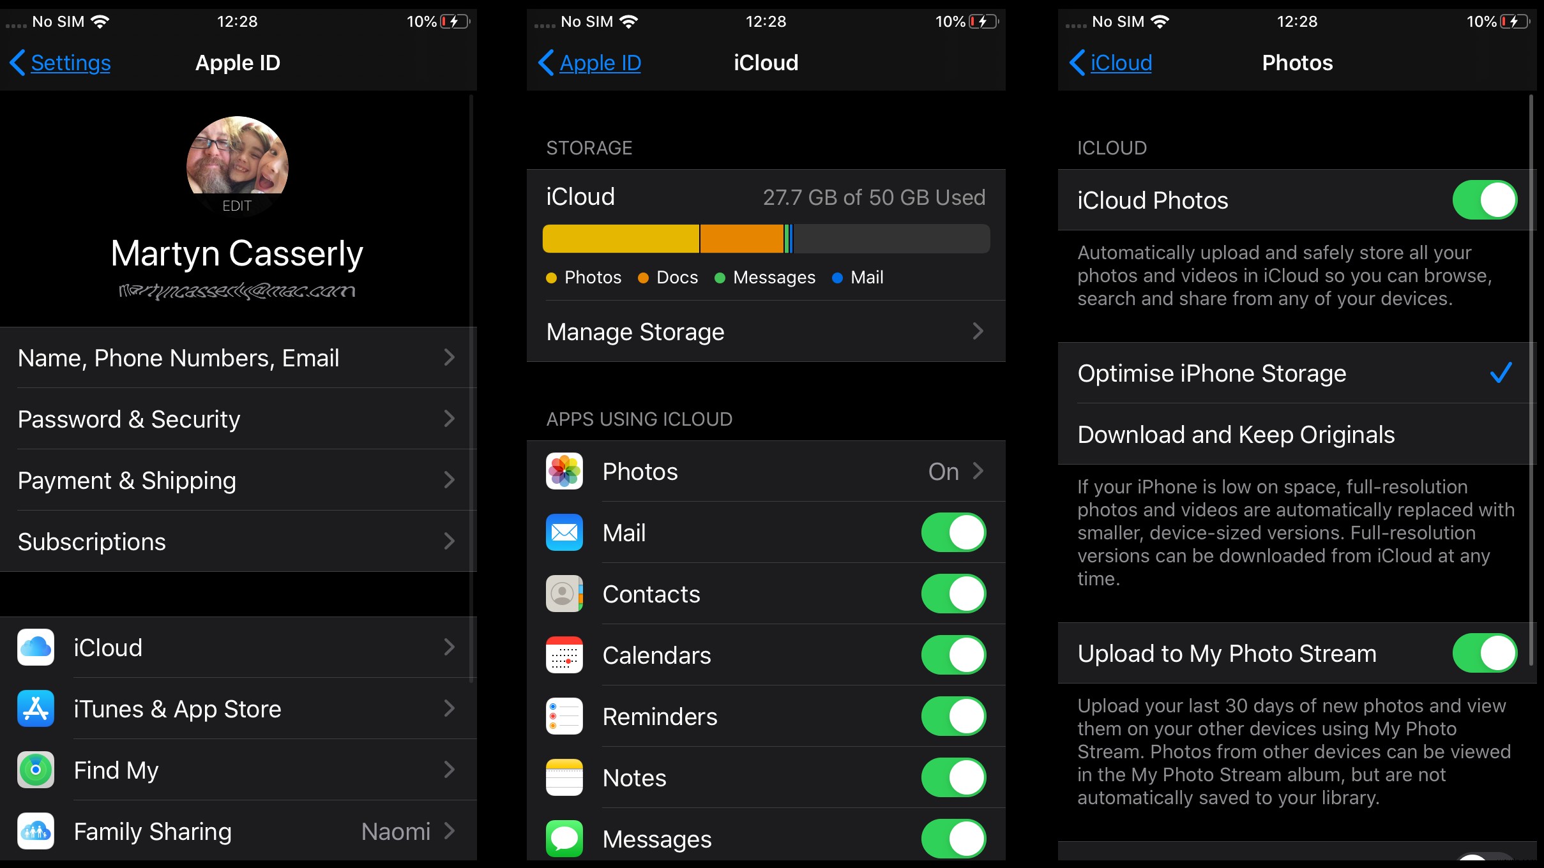Open Mail iCloud app settings
The width and height of the screenshot is (1544, 868).
(767, 533)
